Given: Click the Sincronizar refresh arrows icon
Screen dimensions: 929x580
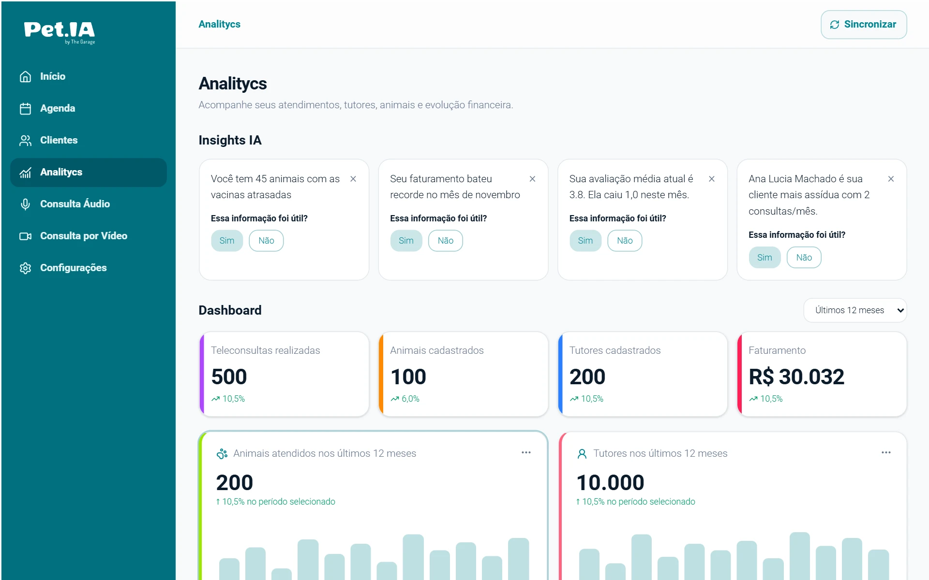Looking at the screenshot, I should [x=835, y=25].
